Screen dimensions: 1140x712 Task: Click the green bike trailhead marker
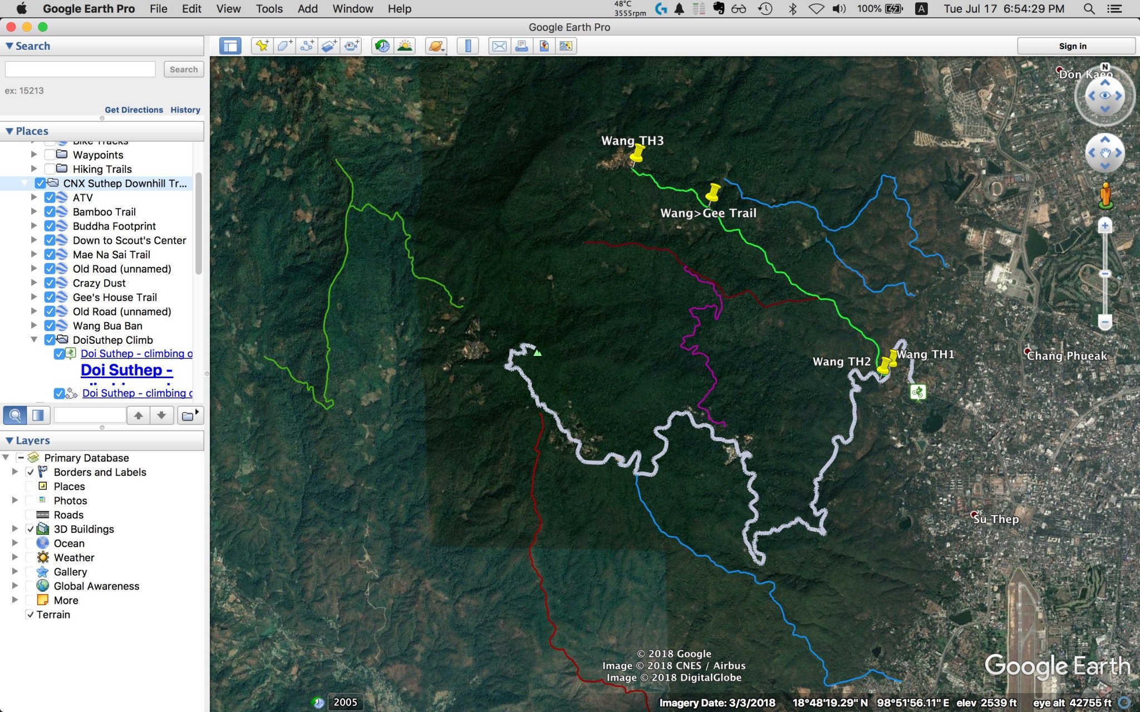[918, 392]
